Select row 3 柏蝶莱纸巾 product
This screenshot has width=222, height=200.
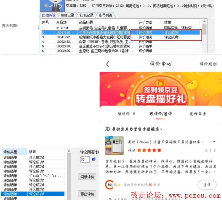click(121, 37)
